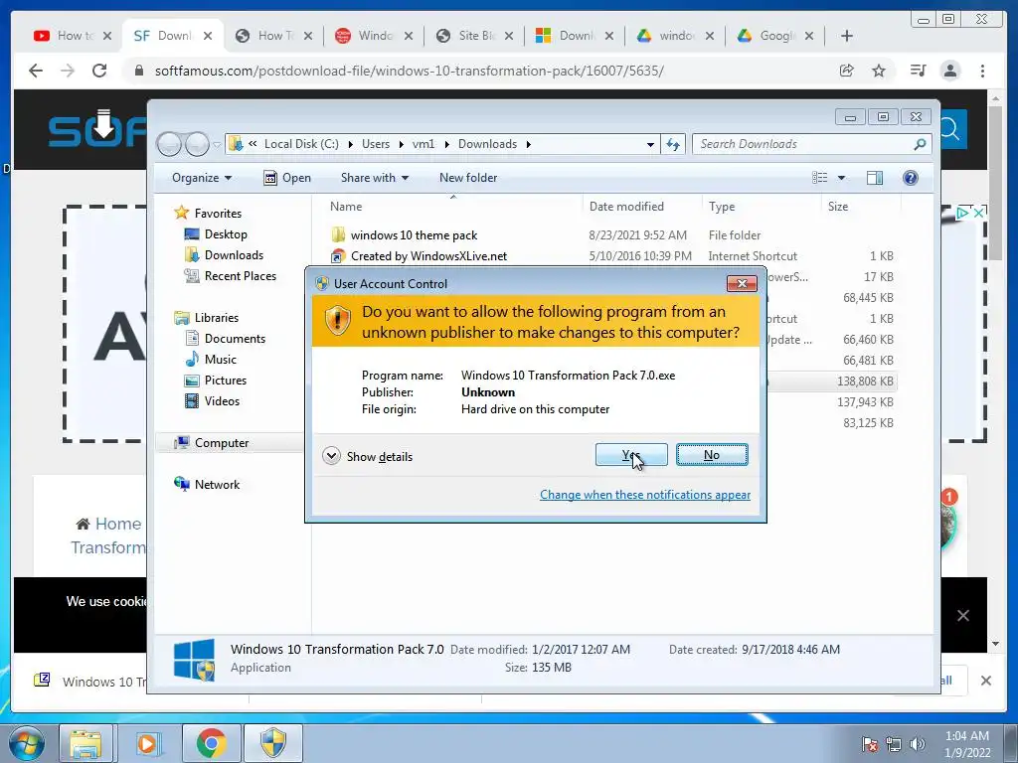Select Local Disk (C:) in the breadcrumb
The height and width of the screenshot is (763, 1018).
click(301, 144)
